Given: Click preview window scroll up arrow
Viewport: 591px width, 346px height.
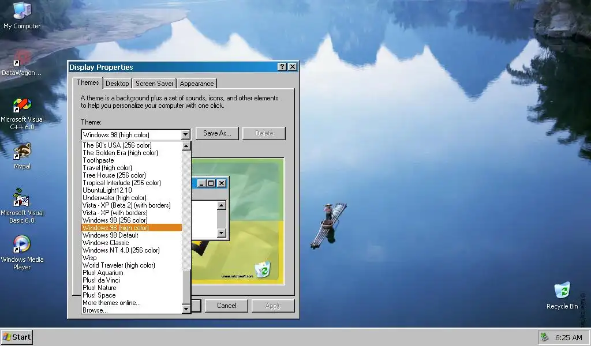Looking at the screenshot, I should click(x=222, y=205).
